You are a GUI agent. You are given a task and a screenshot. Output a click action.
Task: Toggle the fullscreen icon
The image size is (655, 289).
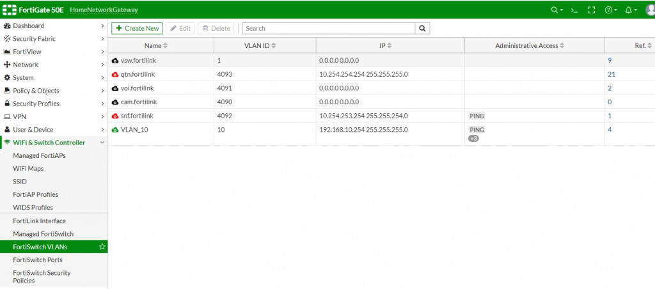tap(591, 10)
